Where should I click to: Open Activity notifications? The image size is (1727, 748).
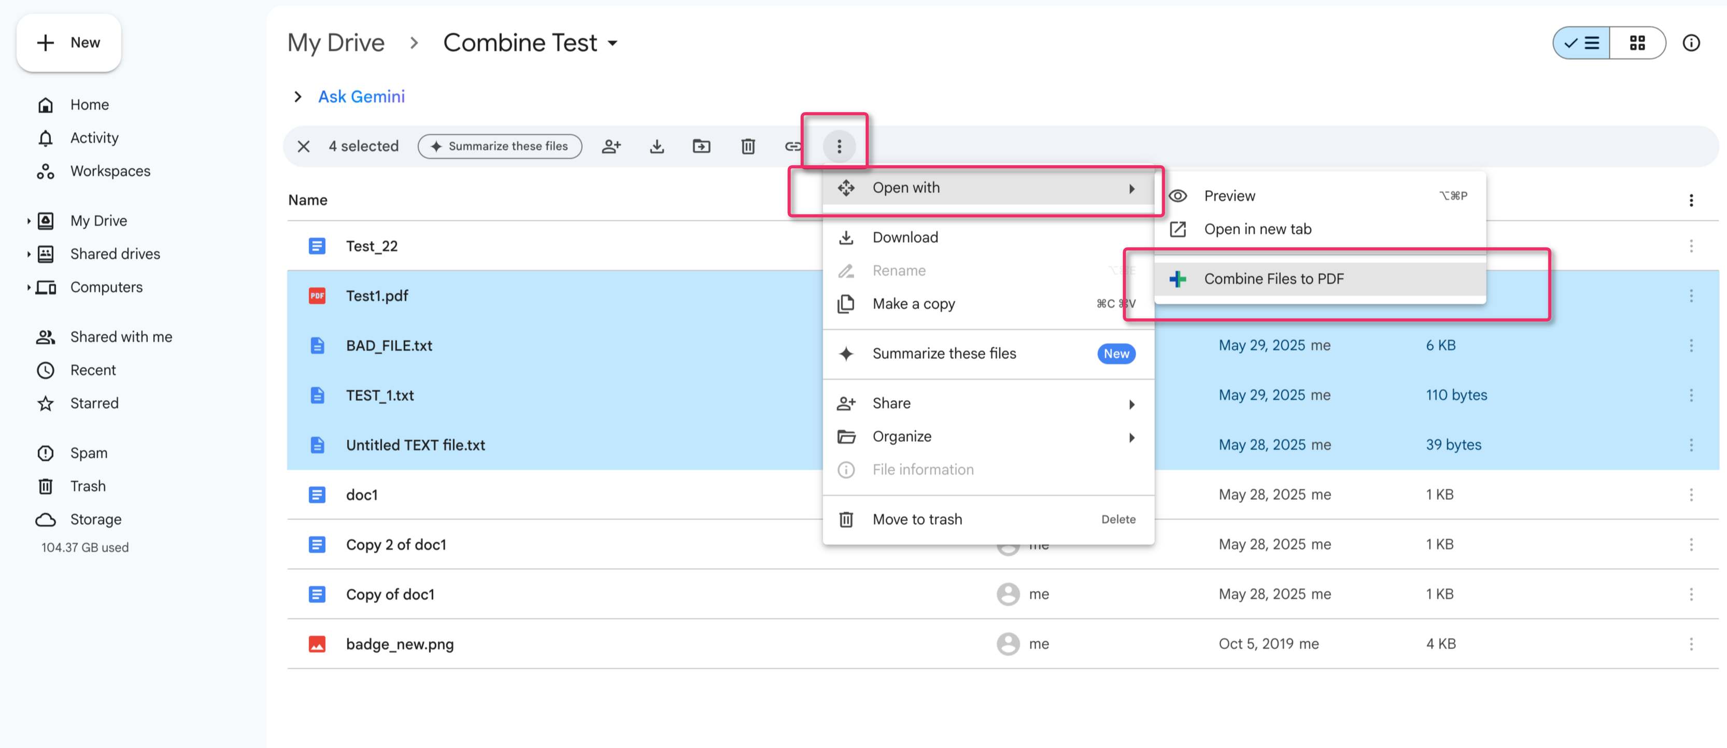pos(94,137)
